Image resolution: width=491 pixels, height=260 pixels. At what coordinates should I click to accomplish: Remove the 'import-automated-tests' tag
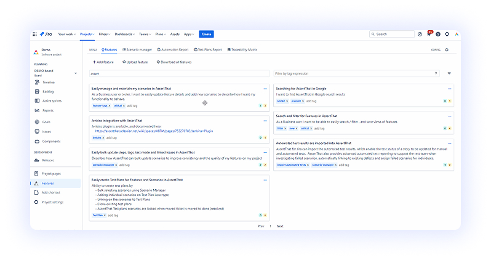pos(308,165)
